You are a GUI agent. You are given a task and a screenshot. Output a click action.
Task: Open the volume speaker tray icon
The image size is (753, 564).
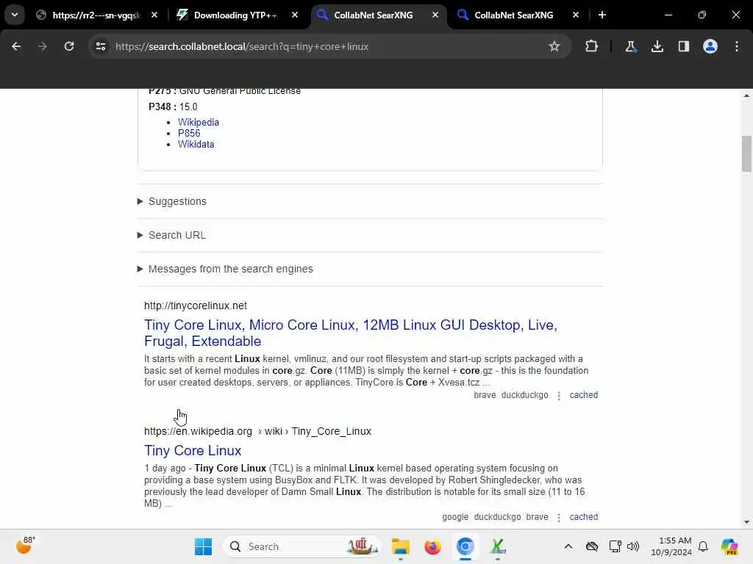(633, 546)
